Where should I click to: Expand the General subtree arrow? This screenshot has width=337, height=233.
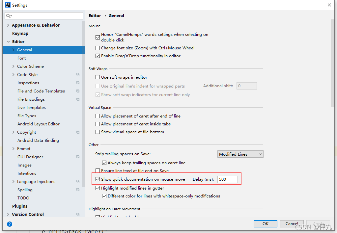point(13,50)
